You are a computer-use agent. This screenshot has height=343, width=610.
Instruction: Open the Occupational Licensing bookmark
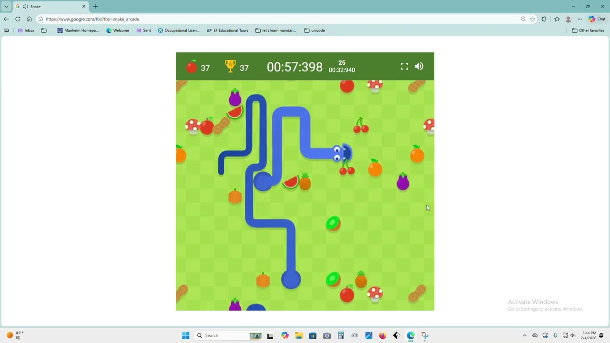click(x=179, y=30)
